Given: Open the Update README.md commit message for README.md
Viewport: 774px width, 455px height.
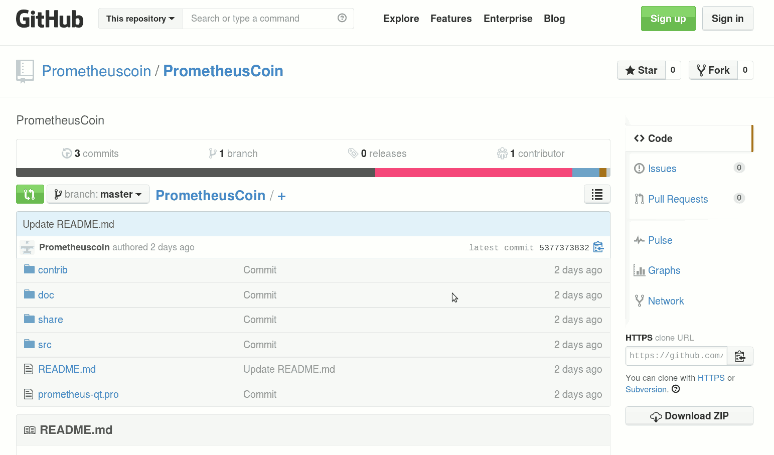Looking at the screenshot, I should point(289,369).
